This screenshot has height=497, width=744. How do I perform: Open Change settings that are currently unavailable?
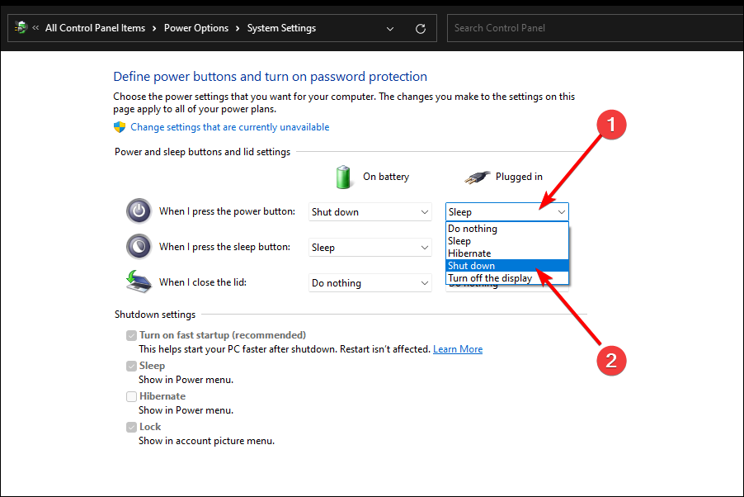click(x=229, y=127)
